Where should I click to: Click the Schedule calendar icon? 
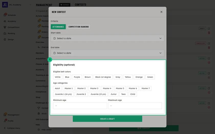point(5,15)
